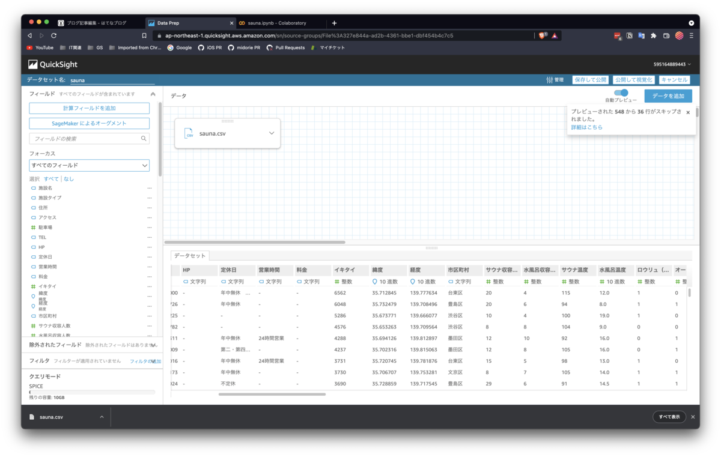Click the SPICE capacity progress bar
Image resolution: width=721 pixels, height=457 pixels.
92,392
